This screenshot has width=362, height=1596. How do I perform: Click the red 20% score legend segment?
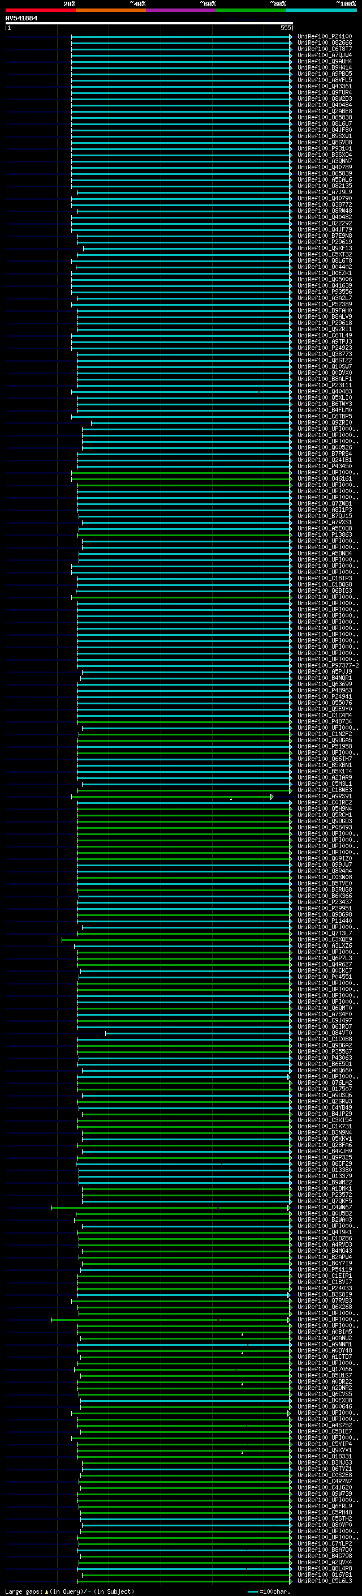click(x=40, y=10)
